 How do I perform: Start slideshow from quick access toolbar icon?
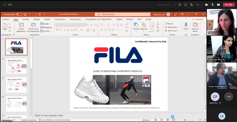point(40,14)
